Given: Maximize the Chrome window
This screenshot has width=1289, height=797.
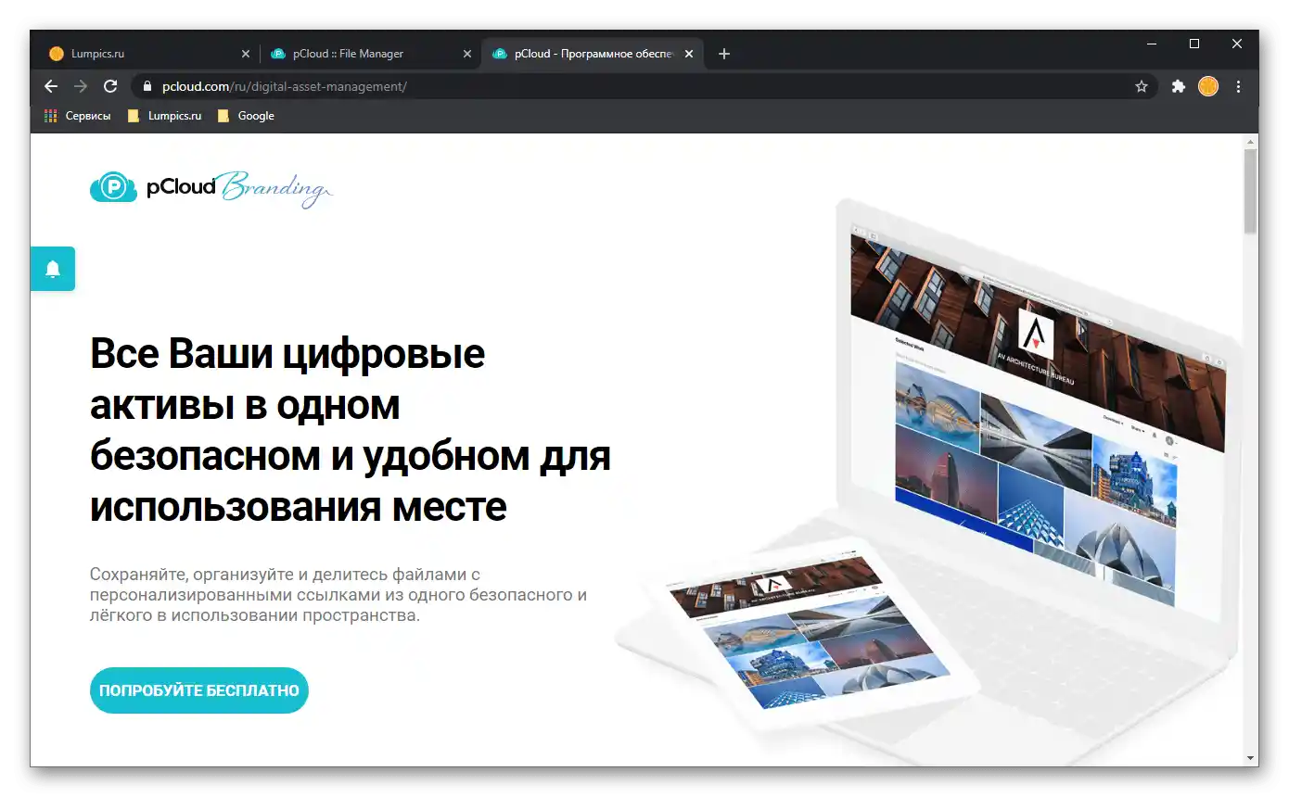Looking at the screenshot, I should pyautogui.click(x=1194, y=44).
